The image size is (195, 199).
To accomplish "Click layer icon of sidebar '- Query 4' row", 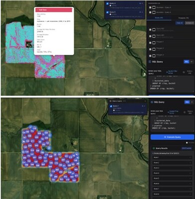I will click(x=154, y=7).
